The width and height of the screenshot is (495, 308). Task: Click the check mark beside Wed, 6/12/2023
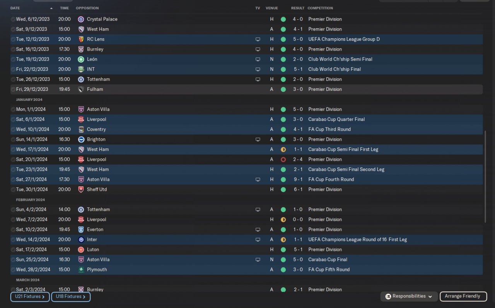[13, 19]
